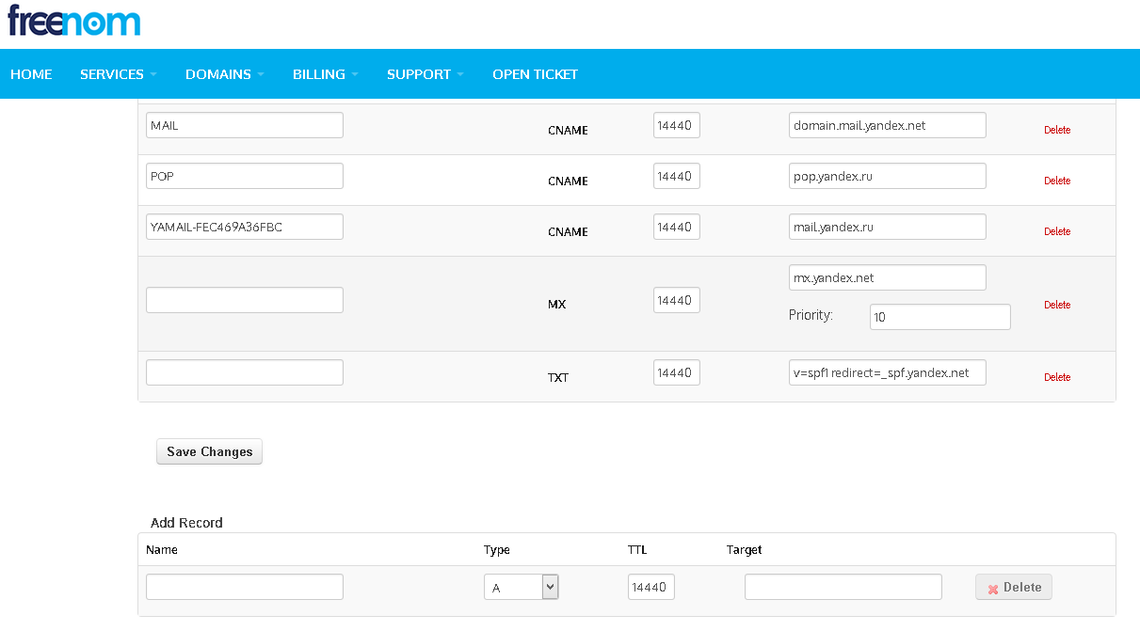Image resolution: width=1140 pixels, height=631 pixels.
Task: Click the Add Record target field
Action: 843,587
